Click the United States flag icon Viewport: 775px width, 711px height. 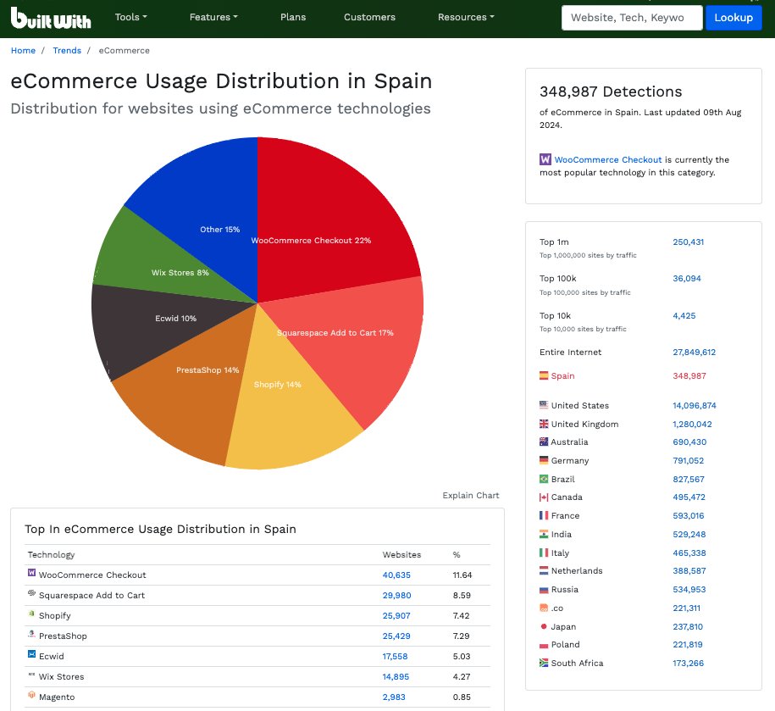pyautogui.click(x=544, y=405)
